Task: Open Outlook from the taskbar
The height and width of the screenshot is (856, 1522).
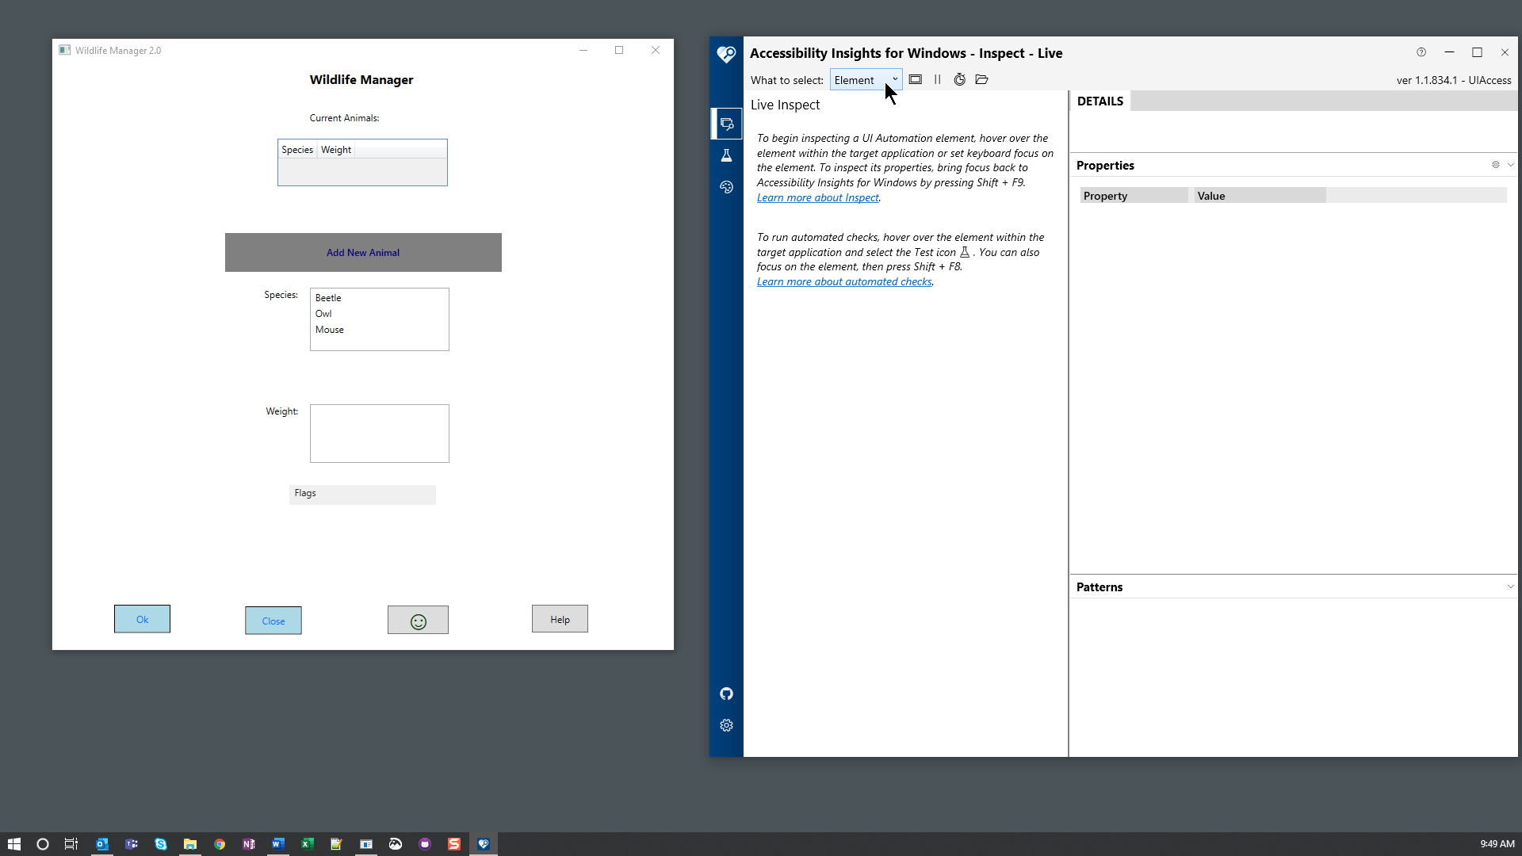Action: 101,844
